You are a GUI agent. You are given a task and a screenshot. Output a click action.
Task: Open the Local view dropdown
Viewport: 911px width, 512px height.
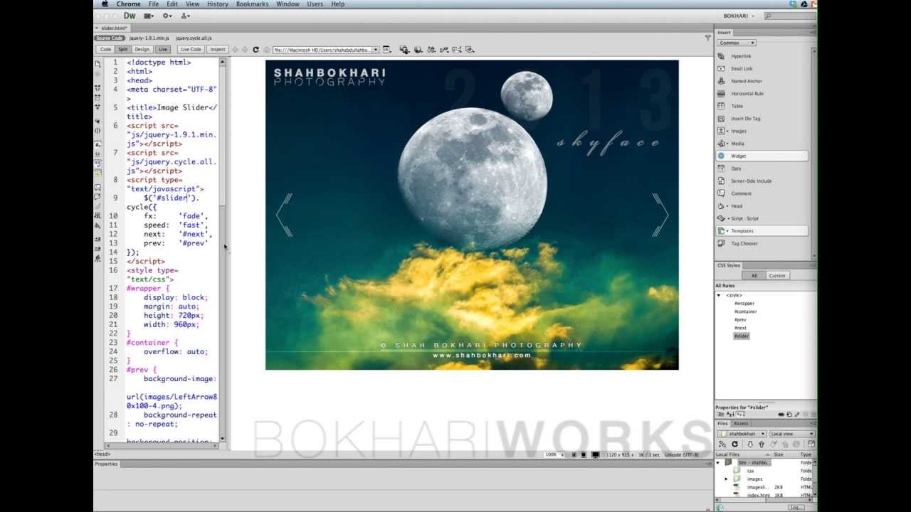pyautogui.click(x=792, y=434)
